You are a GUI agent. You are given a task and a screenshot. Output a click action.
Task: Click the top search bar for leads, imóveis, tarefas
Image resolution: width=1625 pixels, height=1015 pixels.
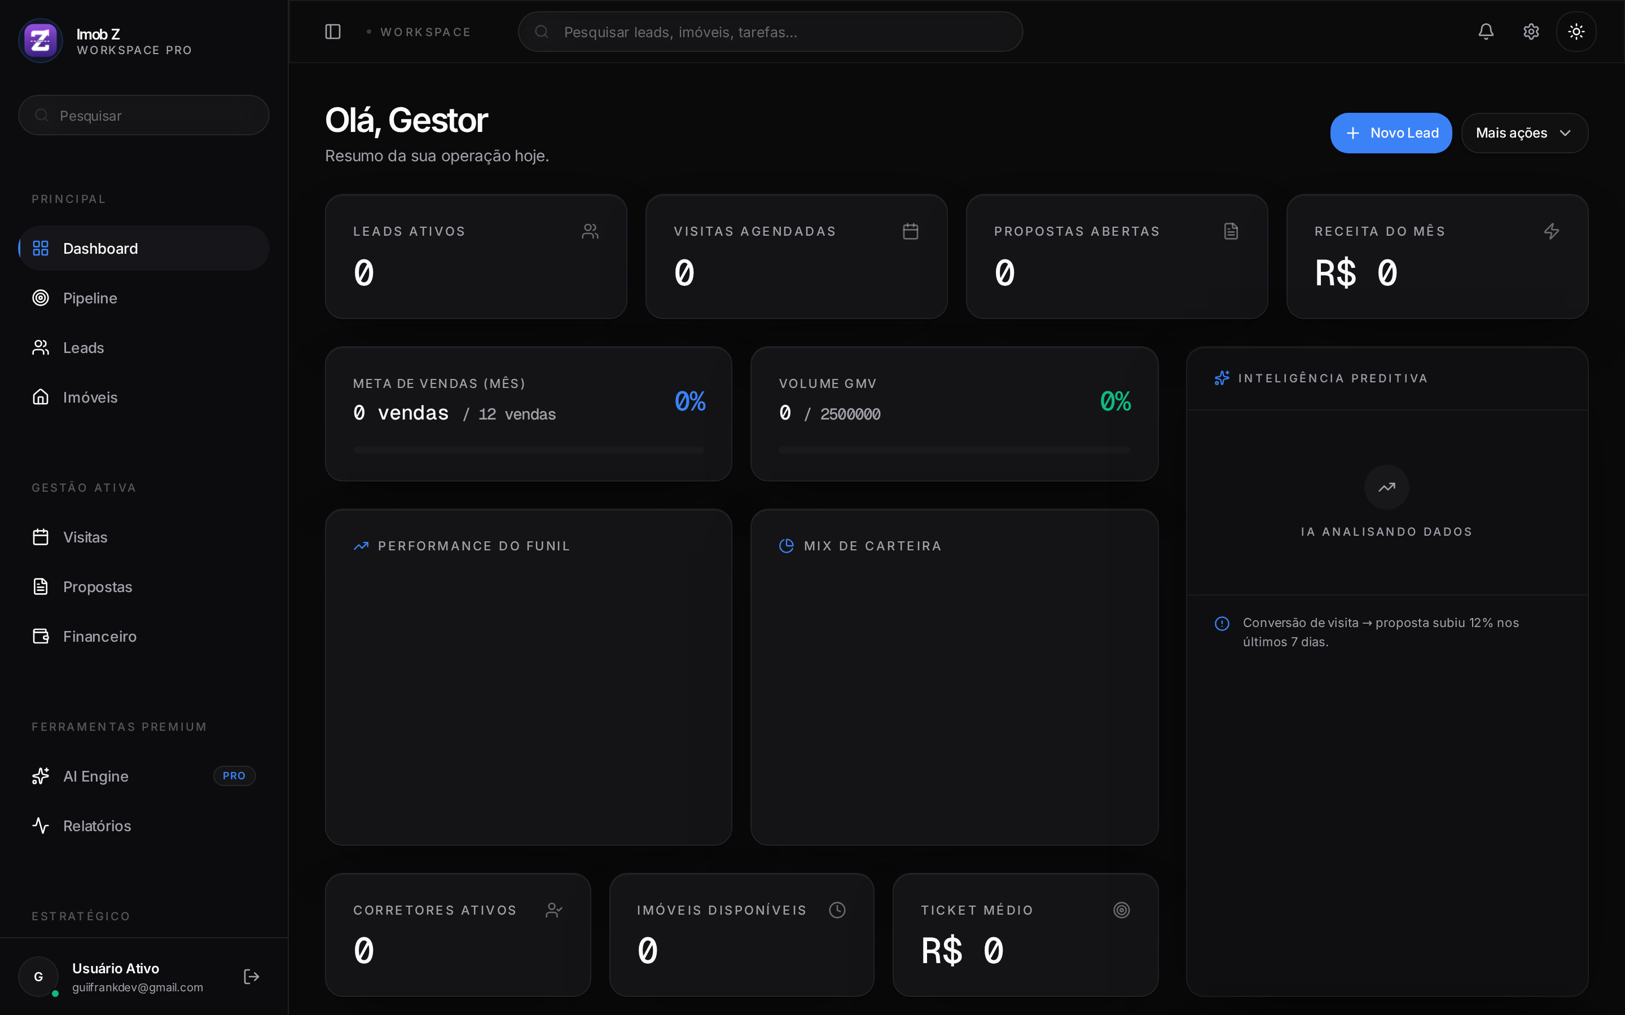(x=770, y=32)
